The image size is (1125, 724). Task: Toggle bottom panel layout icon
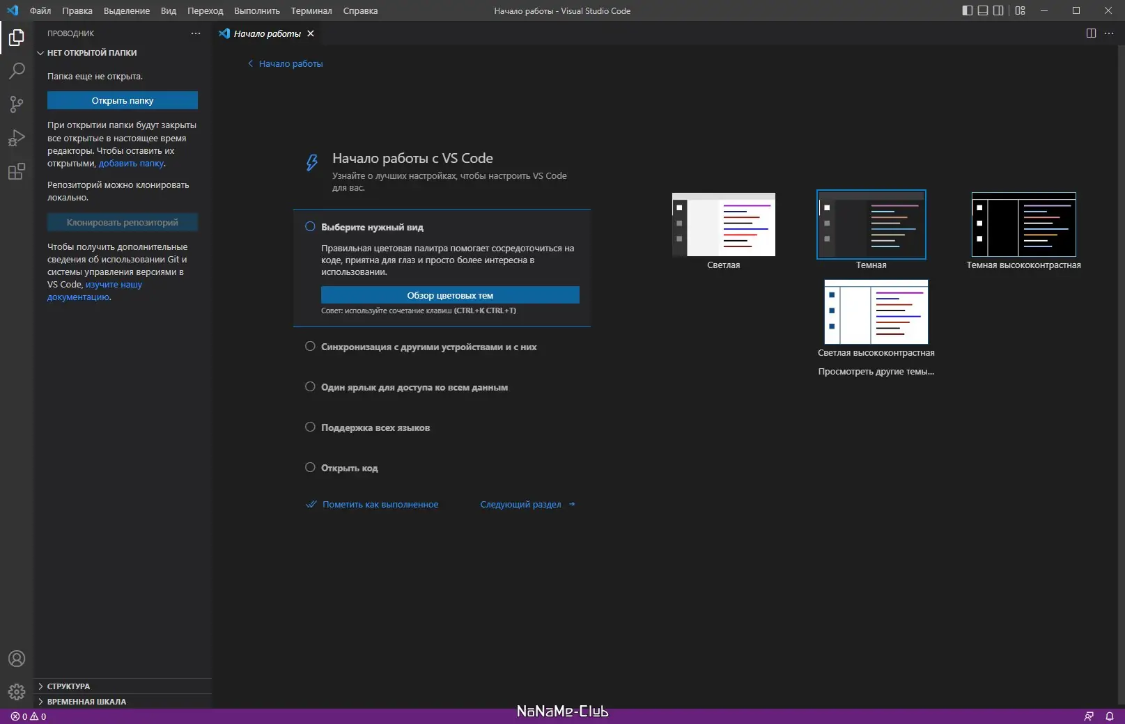click(x=983, y=10)
